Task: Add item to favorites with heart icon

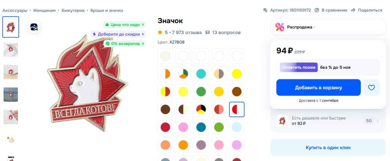Action: (371, 87)
